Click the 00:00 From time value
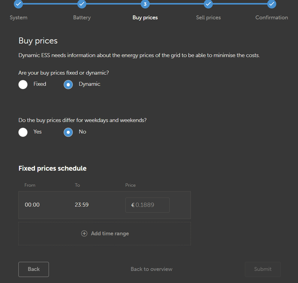The image size is (298, 283). (x=32, y=205)
